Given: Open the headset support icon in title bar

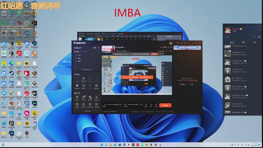Looking at the screenshot, I should pos(181,43).
